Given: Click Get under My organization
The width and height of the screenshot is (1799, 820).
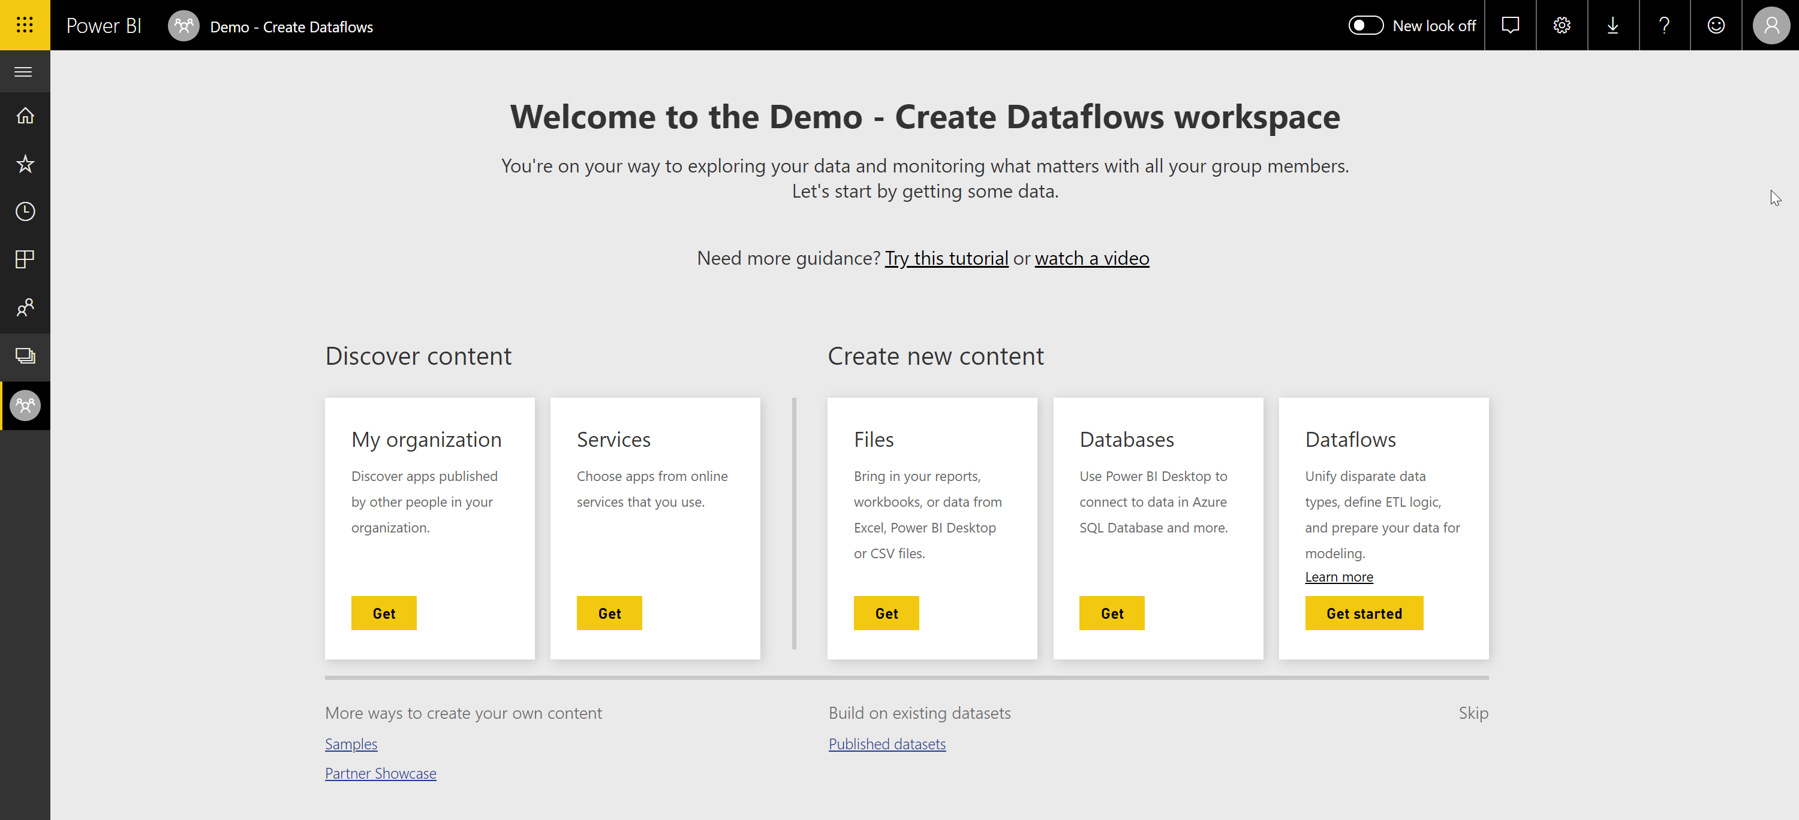Looking at the screenshot, I should pyautogui.click(x=384, y=613).
